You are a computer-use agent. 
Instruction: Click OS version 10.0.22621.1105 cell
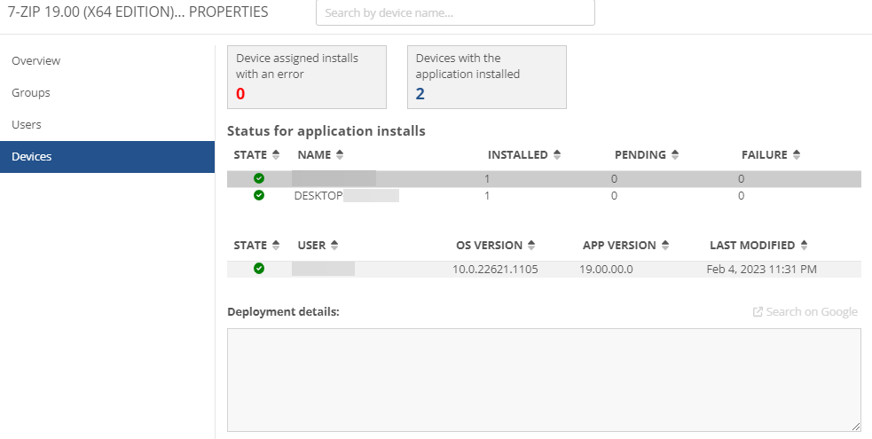coord(495,270)
